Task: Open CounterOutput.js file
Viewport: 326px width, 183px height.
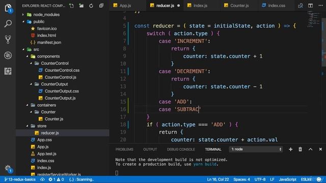Action: 60,98
